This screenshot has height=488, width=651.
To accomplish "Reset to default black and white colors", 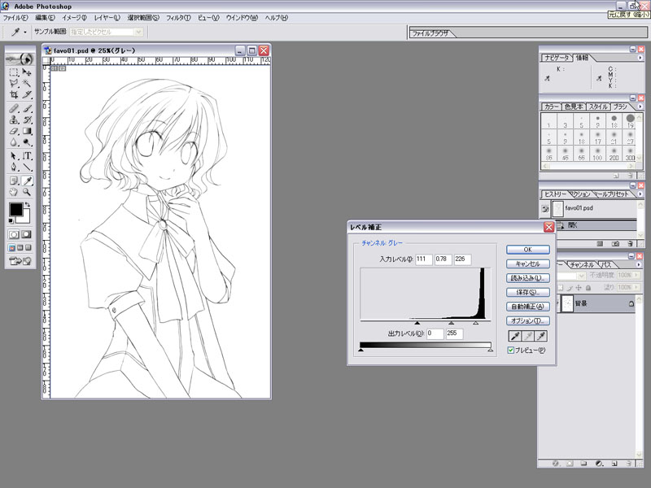I will [11, 221].
